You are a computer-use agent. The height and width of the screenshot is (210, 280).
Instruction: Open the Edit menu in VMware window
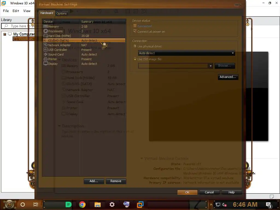point(16,11)
